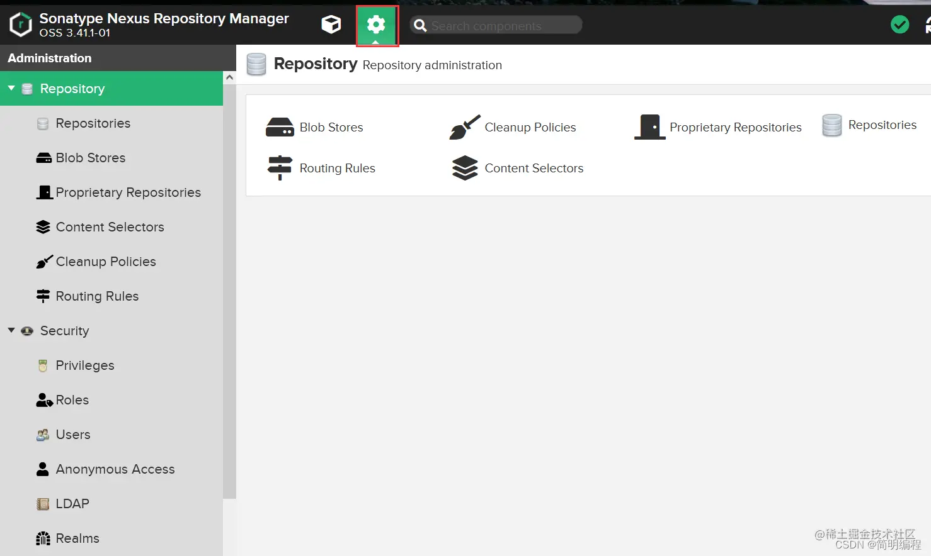Click the sidebar scroll-up arrow
This screenshot has height=556, width=931.
pos(229,77)
